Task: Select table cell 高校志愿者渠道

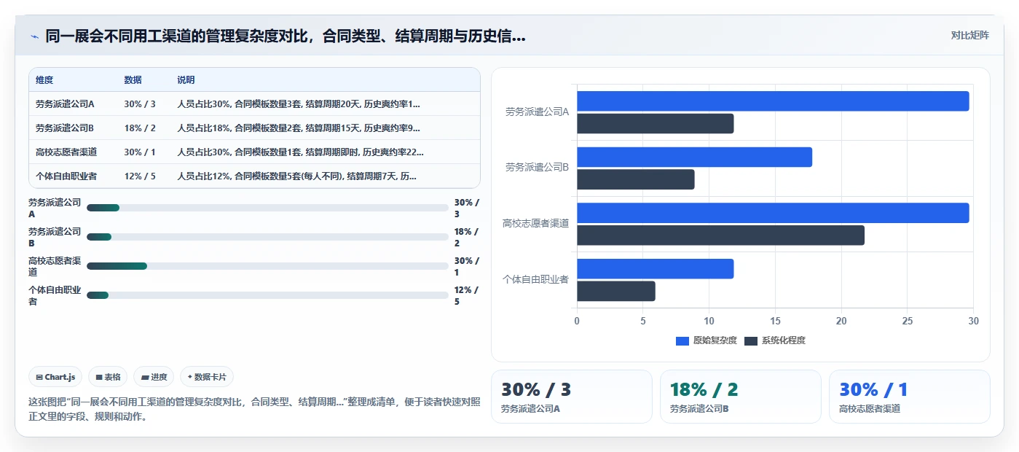Action: [66, 152]
